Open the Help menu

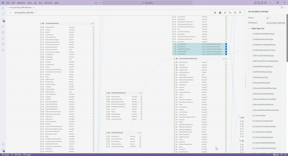(x=56, y=3)
